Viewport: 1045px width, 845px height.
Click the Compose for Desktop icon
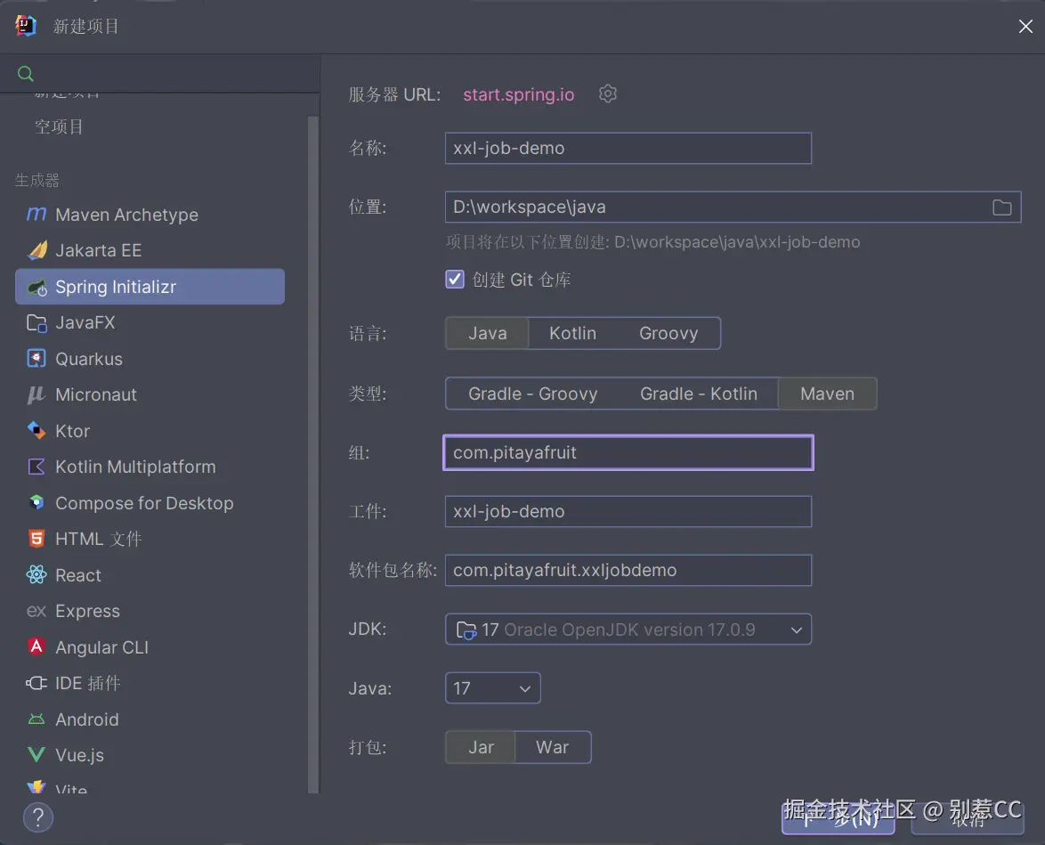click(x=36, y=502)
